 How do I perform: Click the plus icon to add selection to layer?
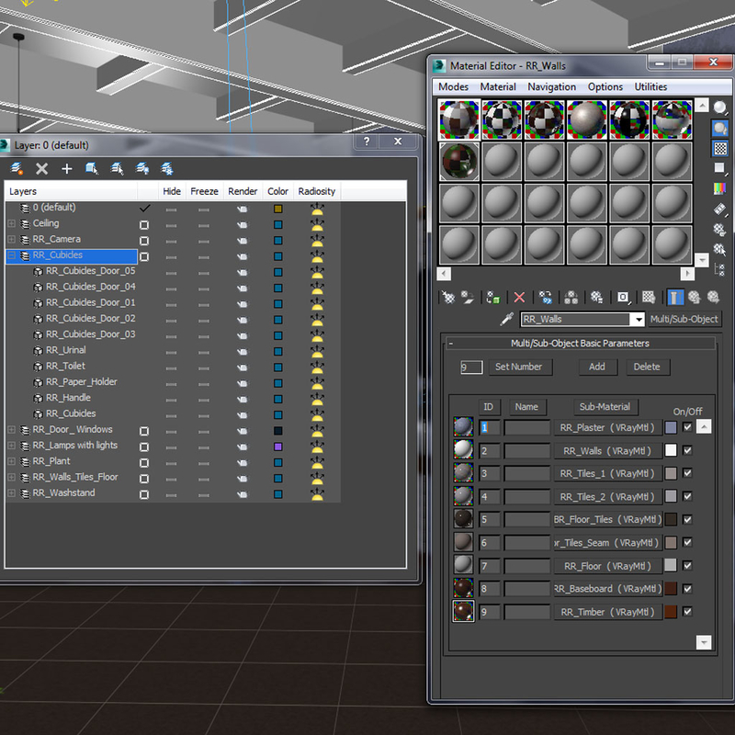click(66, 169)
